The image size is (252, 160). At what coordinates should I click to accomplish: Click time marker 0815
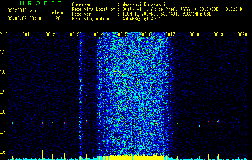click(123, 34)
